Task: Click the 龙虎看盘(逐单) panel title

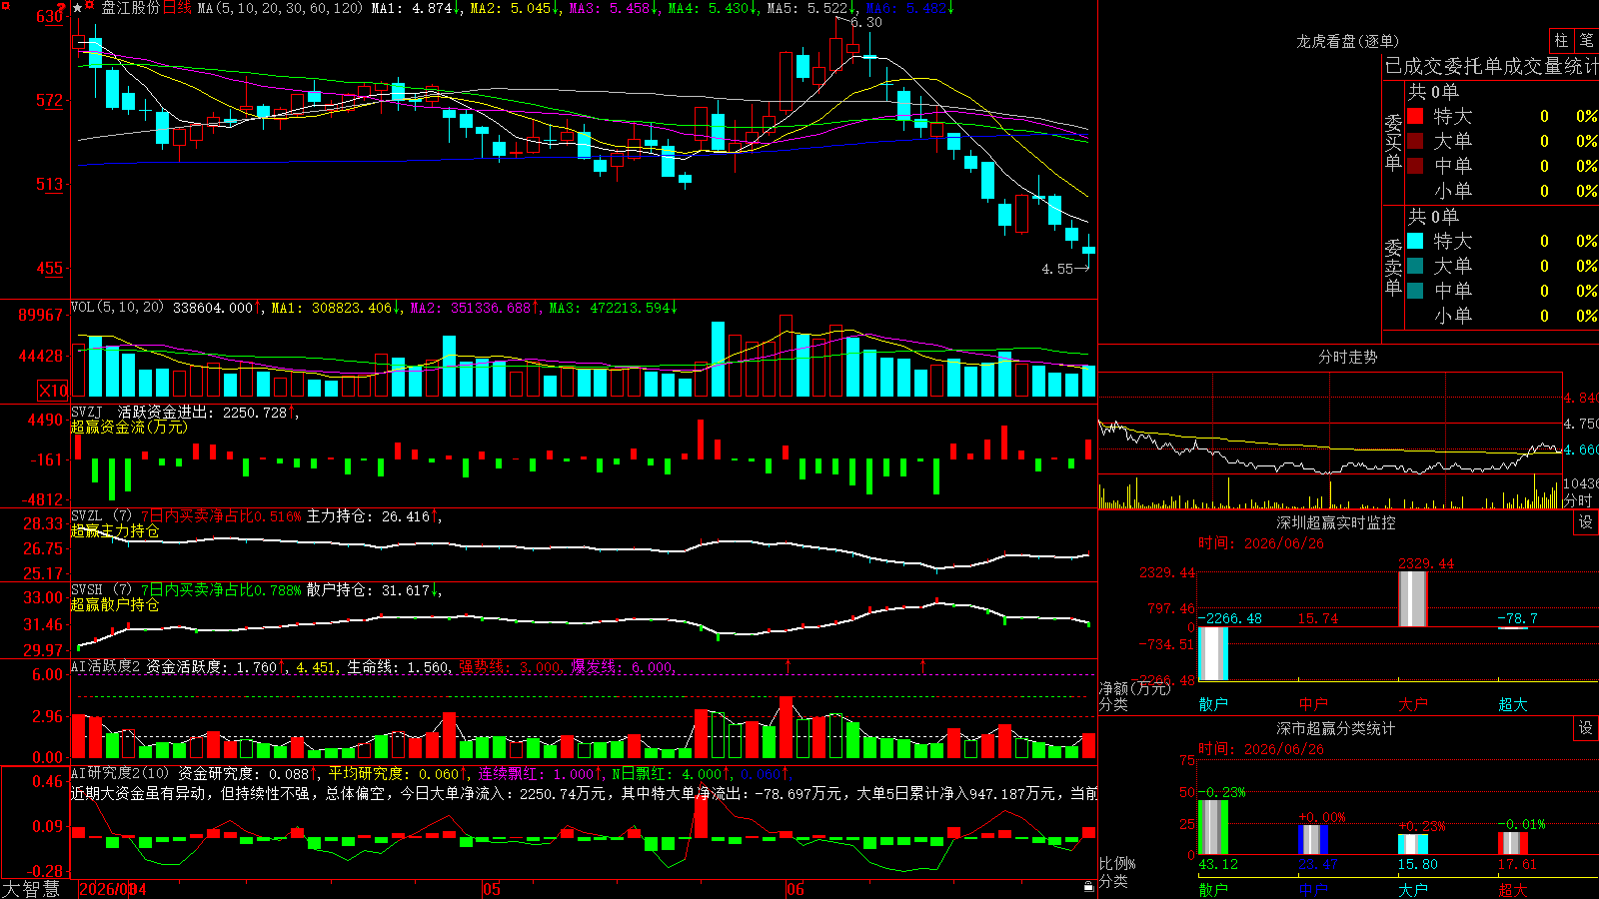Action: 1347,41
